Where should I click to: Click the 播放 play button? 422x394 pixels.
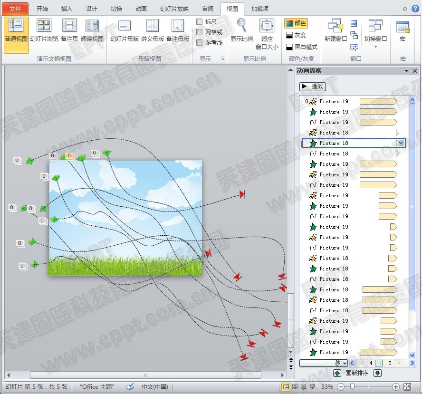tap(313, 86)
